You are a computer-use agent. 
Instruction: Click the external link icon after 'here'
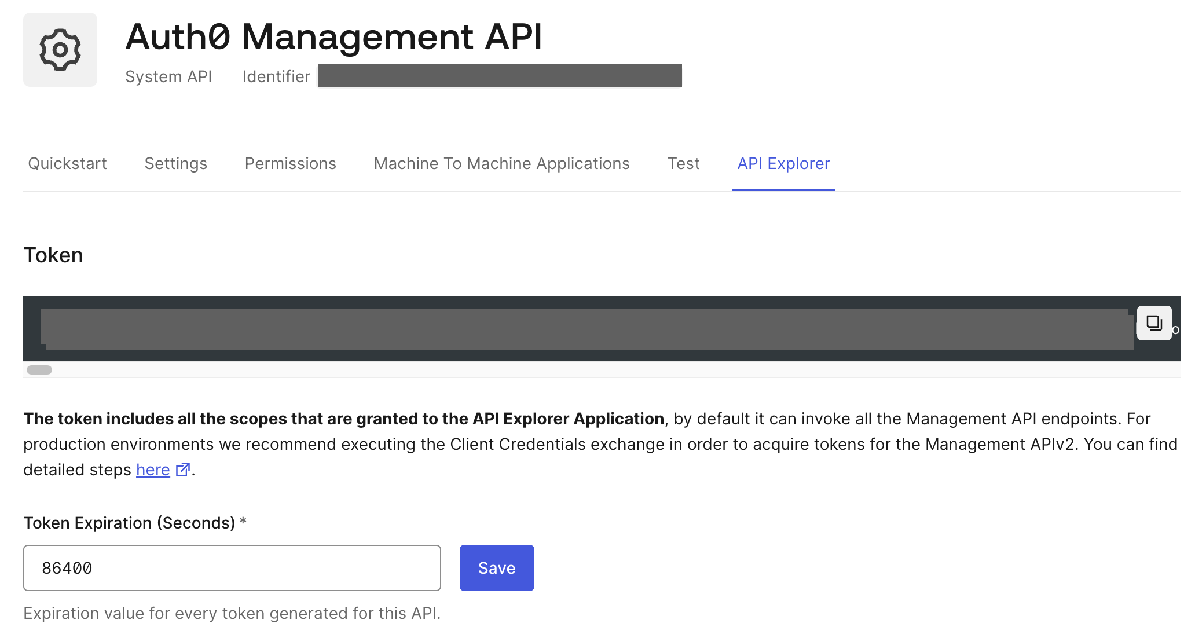click(182, 470)
